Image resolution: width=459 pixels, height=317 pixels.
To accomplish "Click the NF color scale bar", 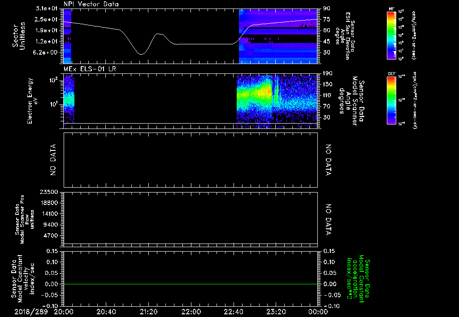I will [x=391, y=35].
